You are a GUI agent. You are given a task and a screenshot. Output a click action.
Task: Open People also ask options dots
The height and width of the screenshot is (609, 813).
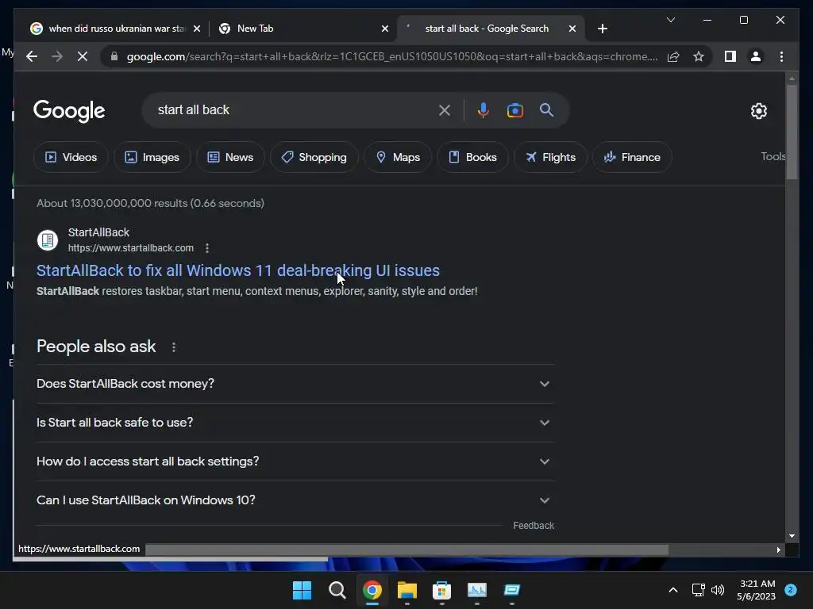(x=174, y=347)
